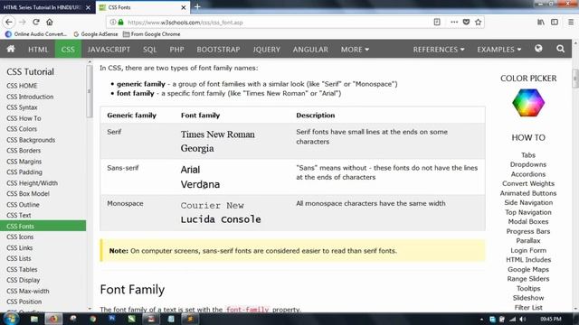This screenshot has width=579, height=325.
Task: Open CSS HOME in the sidebar
Action: point(22,86)
